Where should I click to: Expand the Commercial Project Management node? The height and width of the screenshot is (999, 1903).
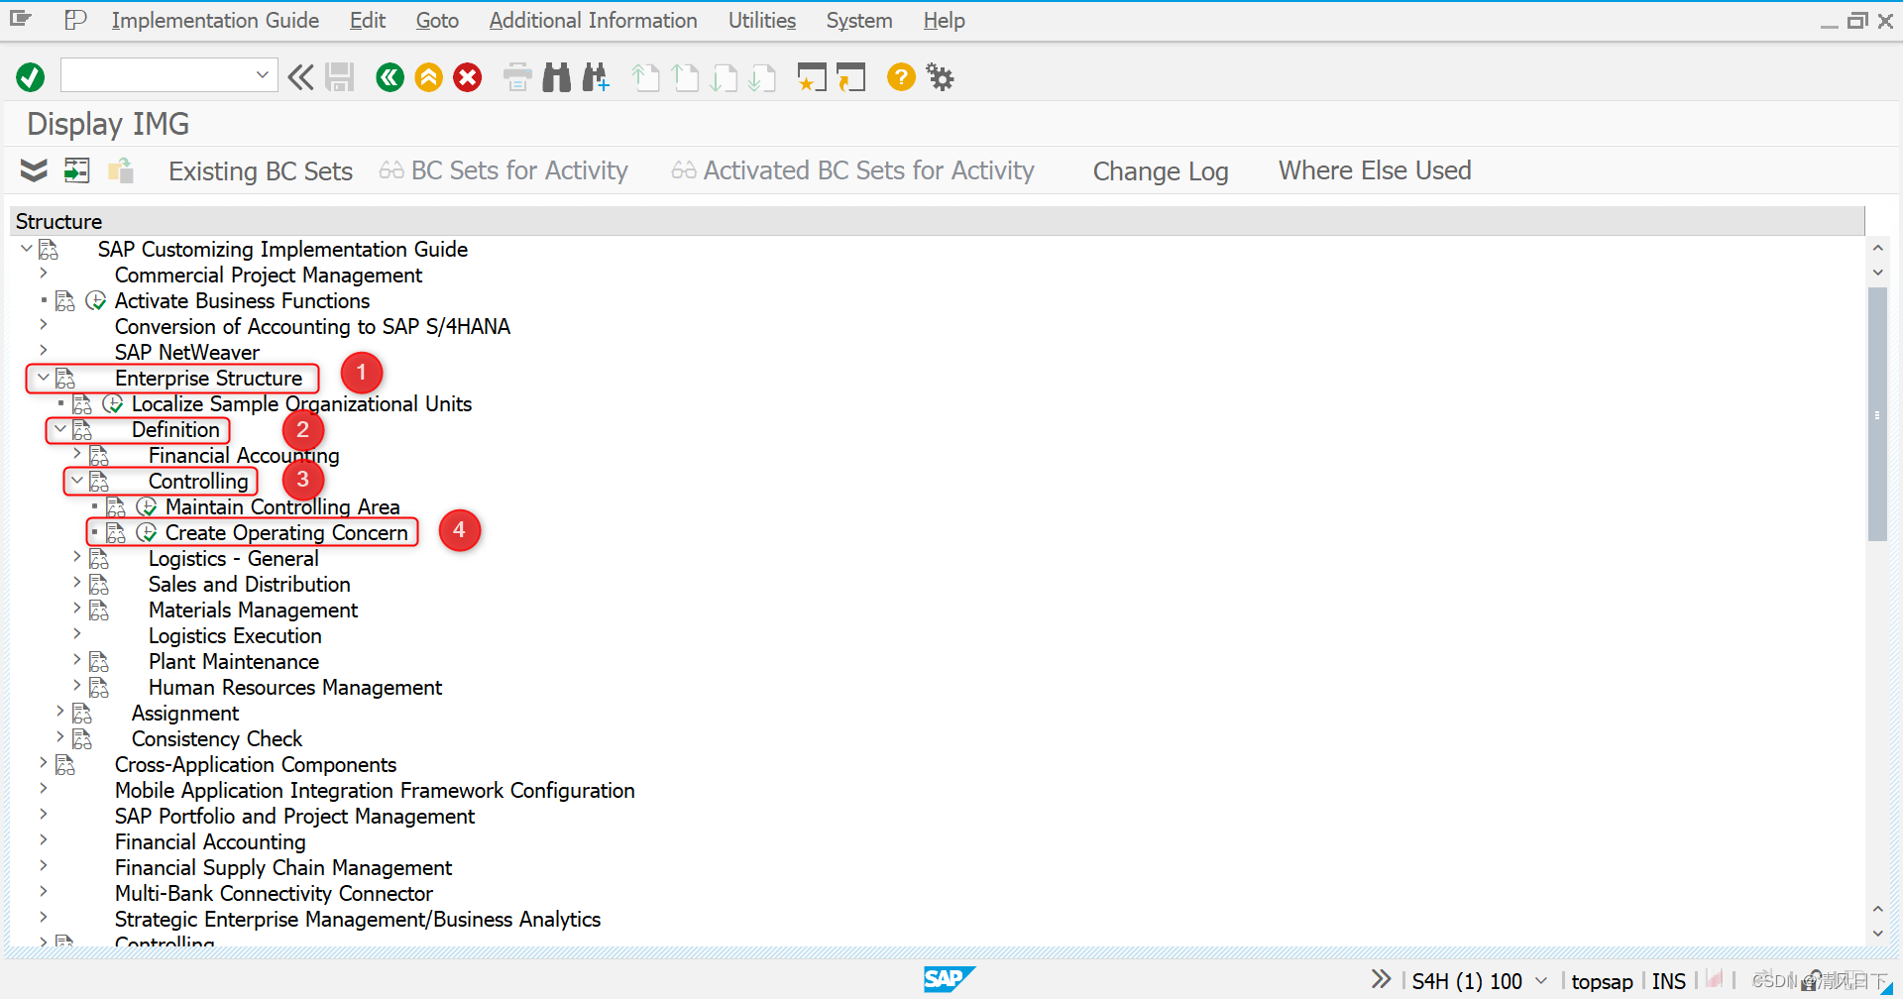pos(43,274)
